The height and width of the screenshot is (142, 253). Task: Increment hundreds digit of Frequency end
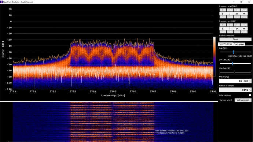tap(230, 25)
